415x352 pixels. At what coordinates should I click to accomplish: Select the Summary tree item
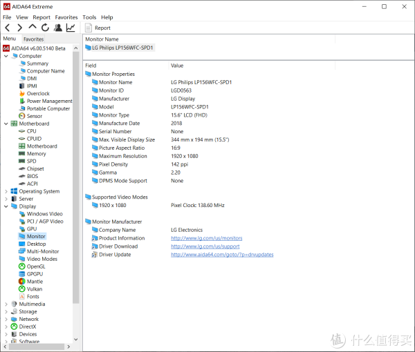(x=37, y=63)
